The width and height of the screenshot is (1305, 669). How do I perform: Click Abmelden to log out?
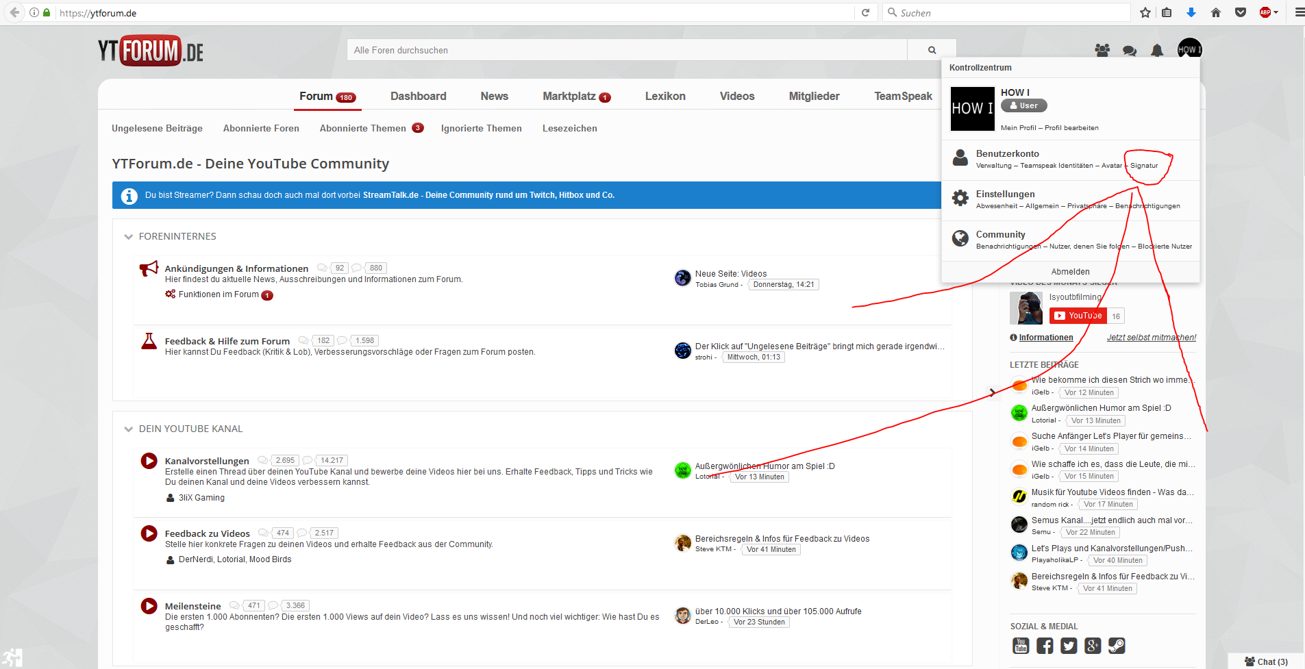1070,272
